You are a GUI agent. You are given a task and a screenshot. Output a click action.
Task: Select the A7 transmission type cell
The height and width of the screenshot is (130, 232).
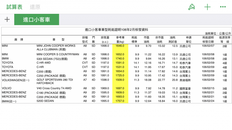pyautogui.click(x=85, y=80)
